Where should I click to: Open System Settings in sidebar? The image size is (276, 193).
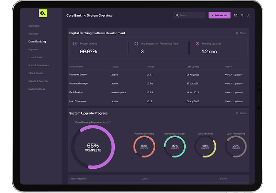point(36,89)
